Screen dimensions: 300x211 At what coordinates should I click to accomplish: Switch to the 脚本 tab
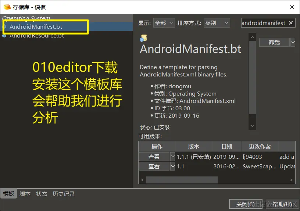25,194
